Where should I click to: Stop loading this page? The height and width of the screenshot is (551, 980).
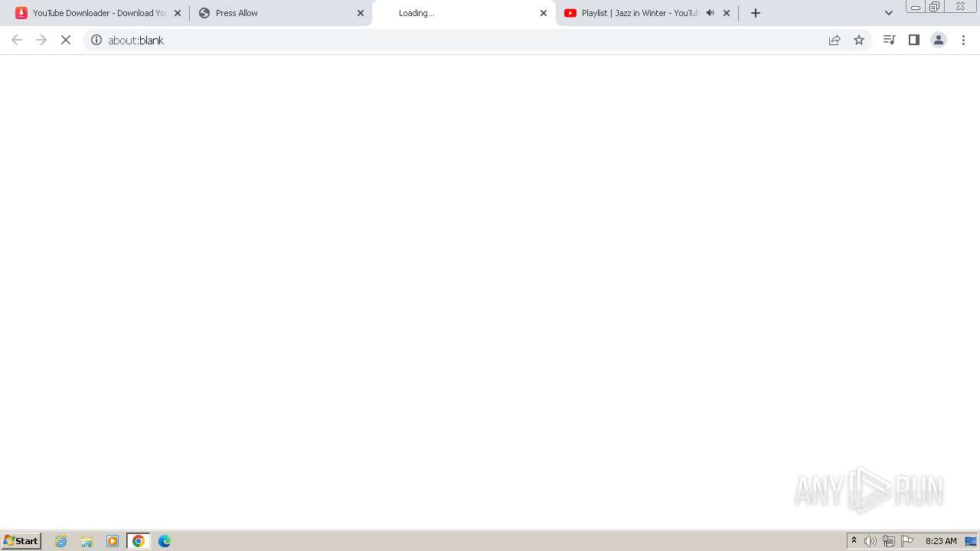tap(66, 40)
